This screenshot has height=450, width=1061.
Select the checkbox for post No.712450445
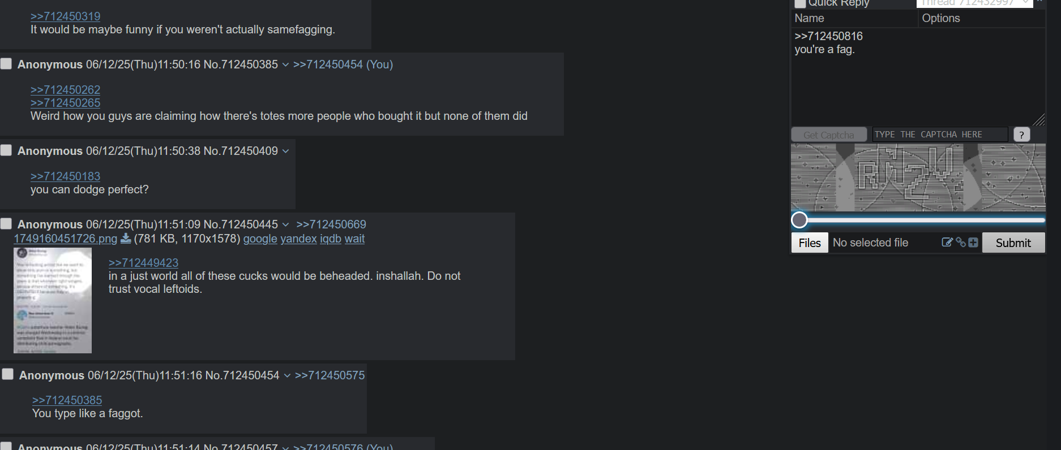point(6,223)
